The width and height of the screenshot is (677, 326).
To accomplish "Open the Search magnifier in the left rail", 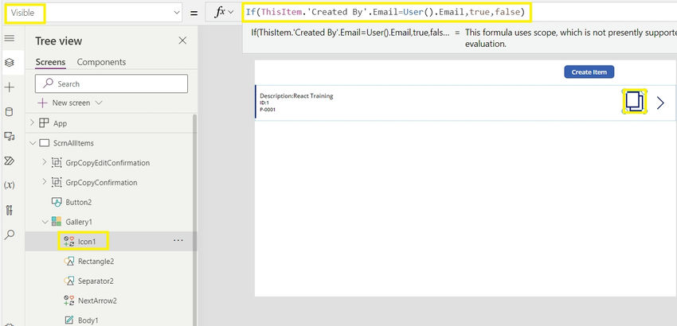I will [9, 235].
